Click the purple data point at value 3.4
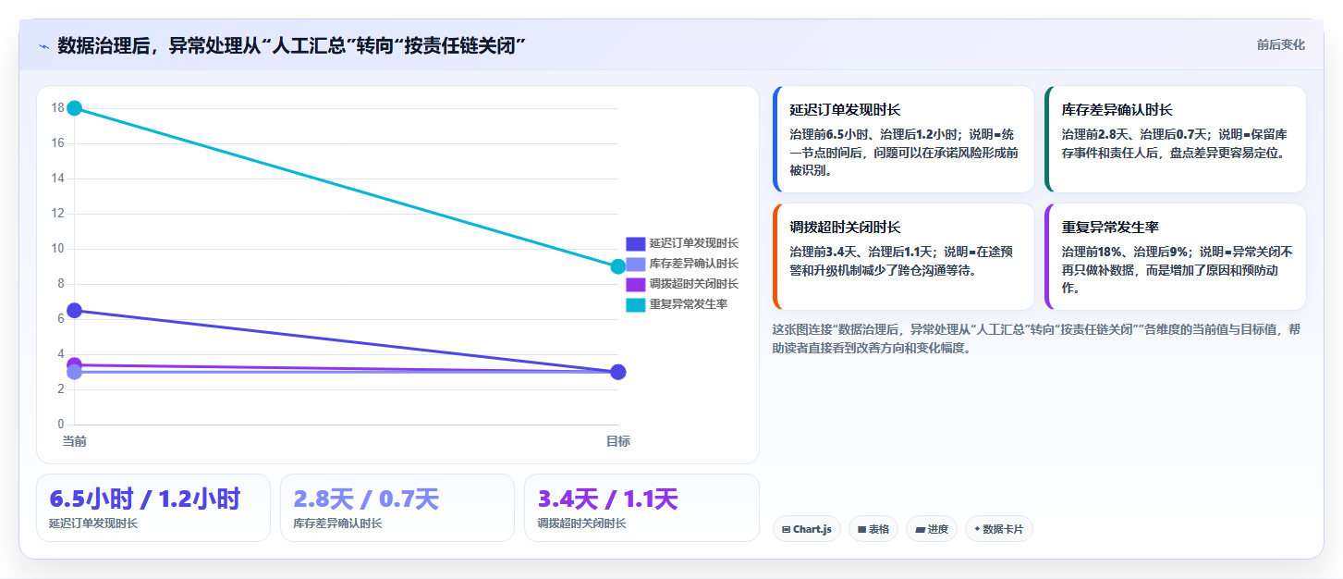Viewport: 1343px width, 579px height. coord(75,363)
